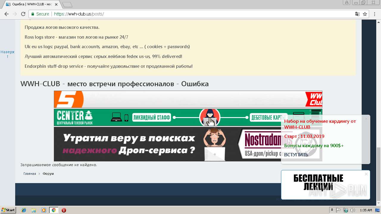
Task: Open the Chrome three-dot menu
Action: click(x=374, y=14)
